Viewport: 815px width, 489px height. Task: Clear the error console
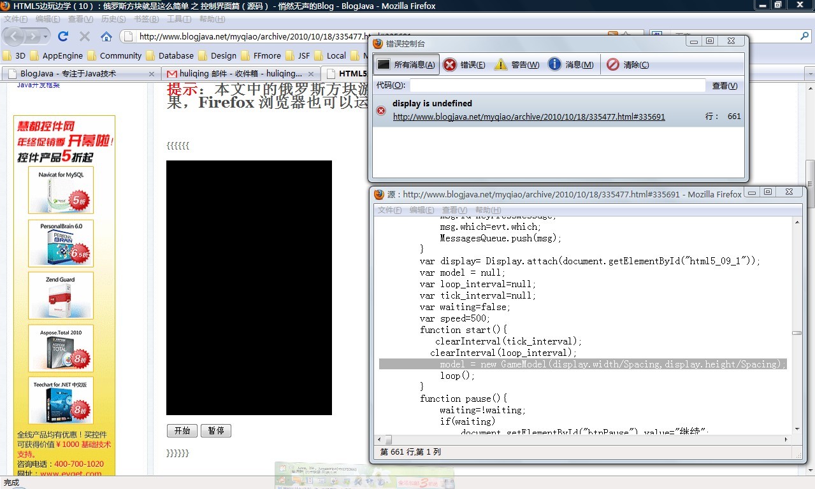click(x=628, y=64)
